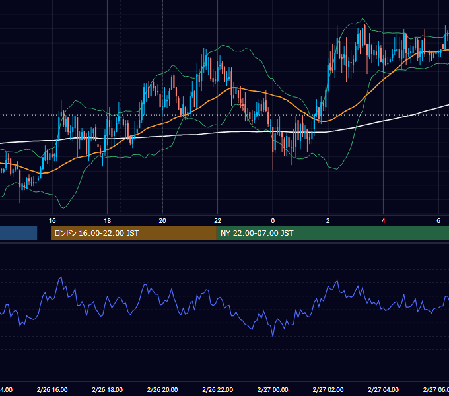The width and height of the screenshot is (449, 396).
Task: Click the 22 hour axis label
Action: click(218, 221)
